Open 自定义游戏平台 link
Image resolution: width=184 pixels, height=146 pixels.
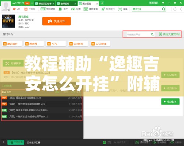[x=170, y=34]
